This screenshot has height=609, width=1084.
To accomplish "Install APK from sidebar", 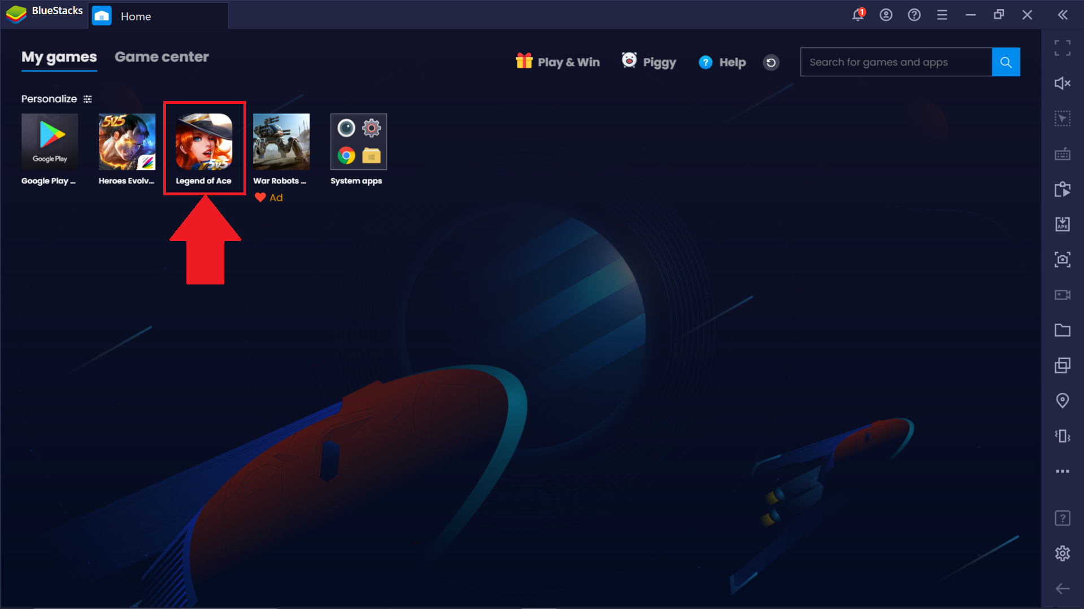I will click(x=1063, y=224).
